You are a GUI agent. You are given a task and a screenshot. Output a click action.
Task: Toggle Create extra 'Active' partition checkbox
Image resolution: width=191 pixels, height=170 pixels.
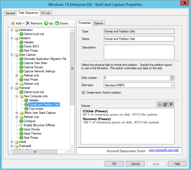click(83, 92)
